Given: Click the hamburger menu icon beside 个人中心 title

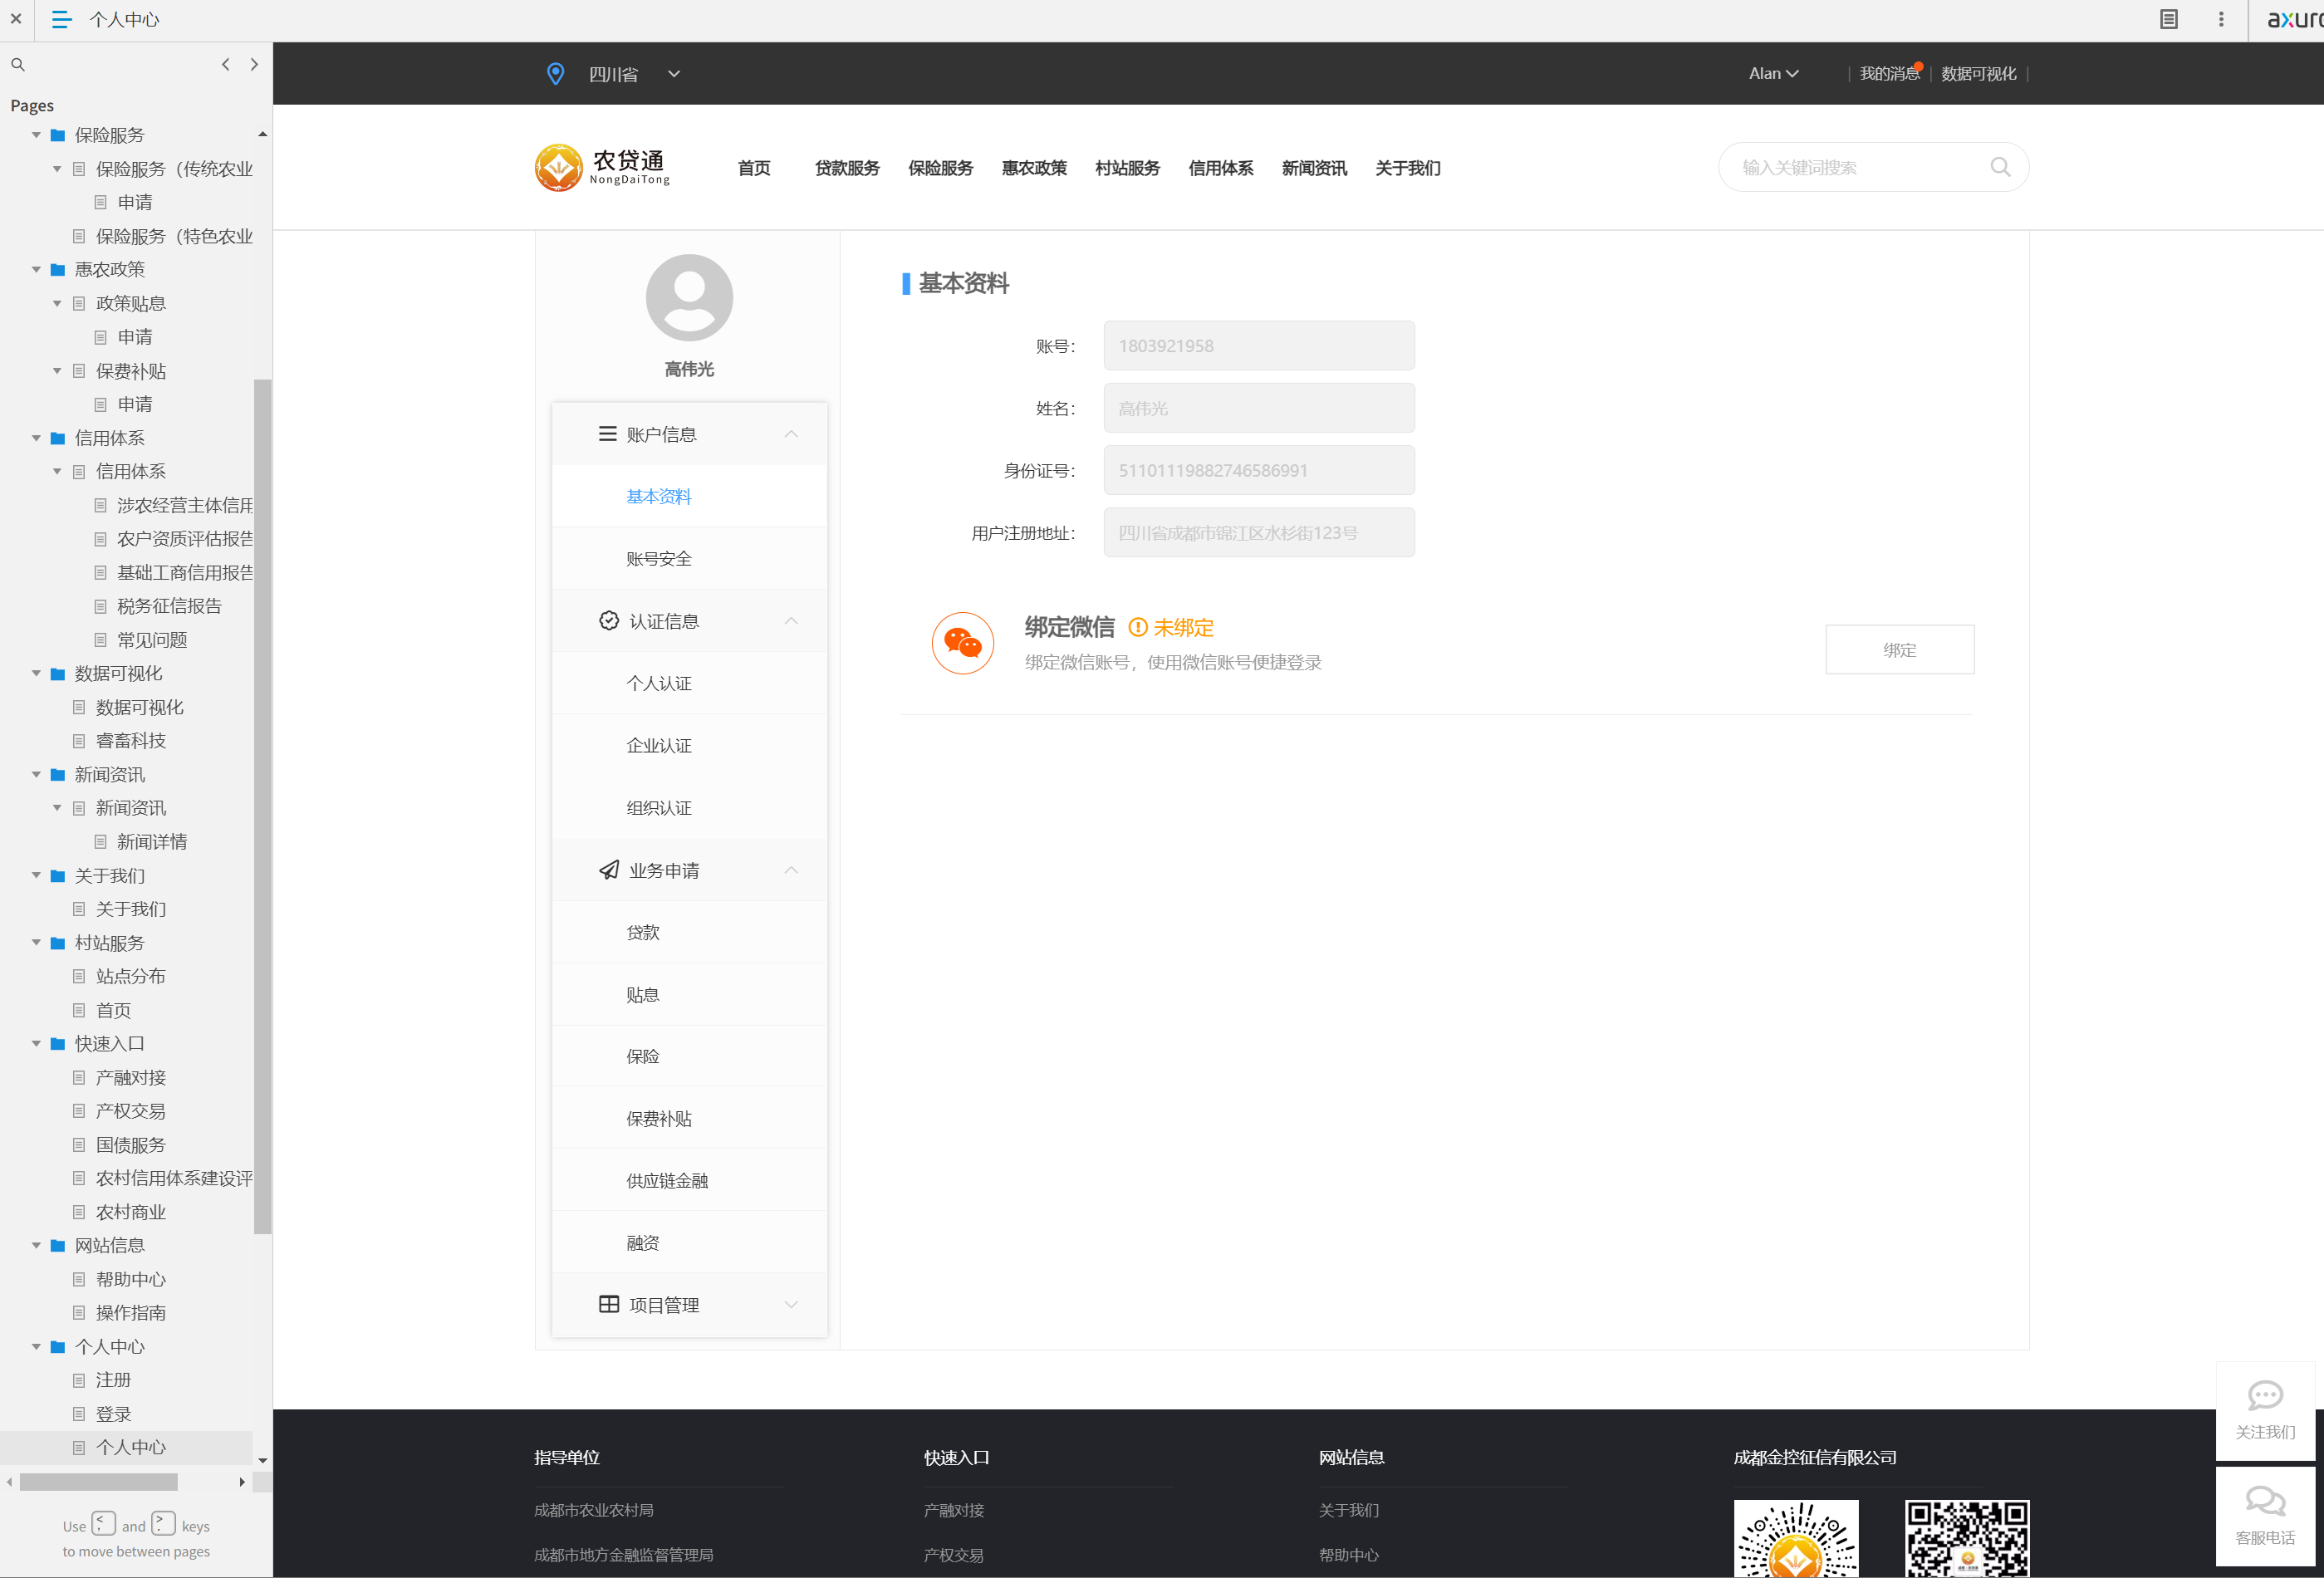Looking at the screenshot, I should pyautogui.click(x=61, y=19).
